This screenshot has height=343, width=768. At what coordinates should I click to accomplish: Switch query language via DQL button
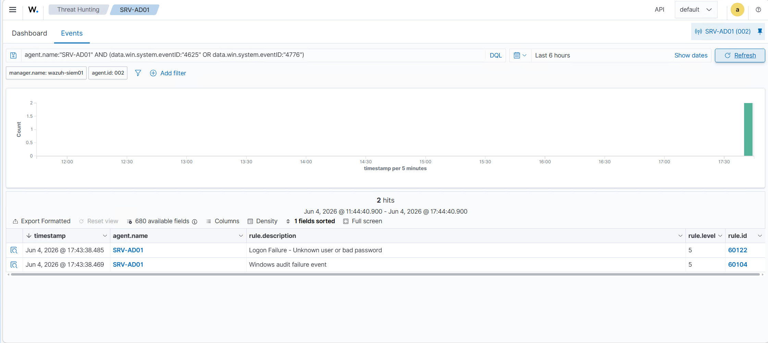click(496, 55)
